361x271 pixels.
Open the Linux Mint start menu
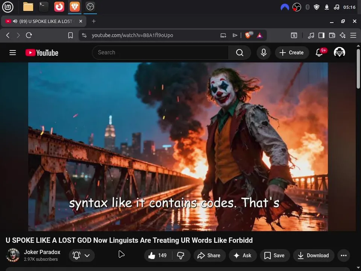(x=8, y=7)
